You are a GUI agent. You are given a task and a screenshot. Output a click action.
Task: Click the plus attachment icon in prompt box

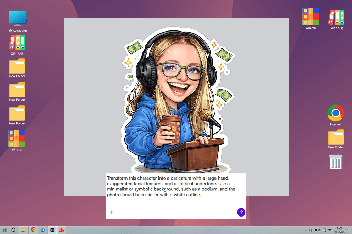[111, 212]
